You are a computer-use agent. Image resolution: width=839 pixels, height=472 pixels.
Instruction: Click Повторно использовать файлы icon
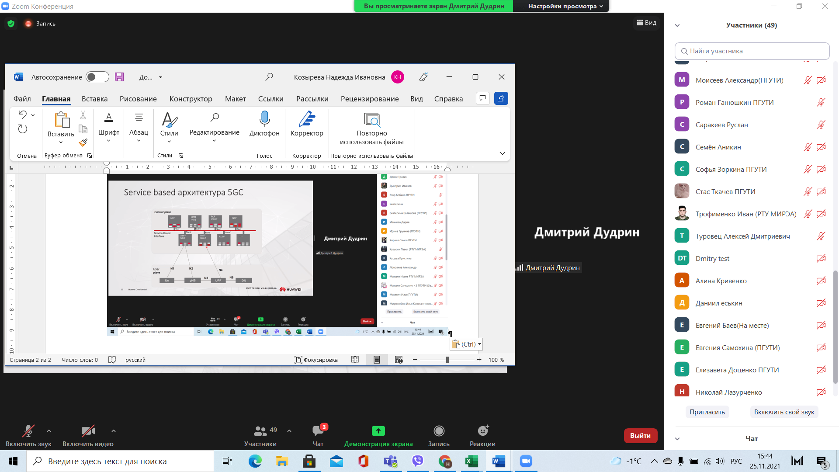pyautogui.click(x=372, y=119)
